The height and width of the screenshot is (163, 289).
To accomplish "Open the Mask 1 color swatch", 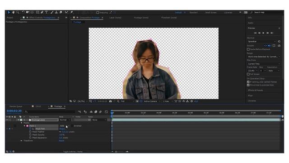I will tap(27, 126).
